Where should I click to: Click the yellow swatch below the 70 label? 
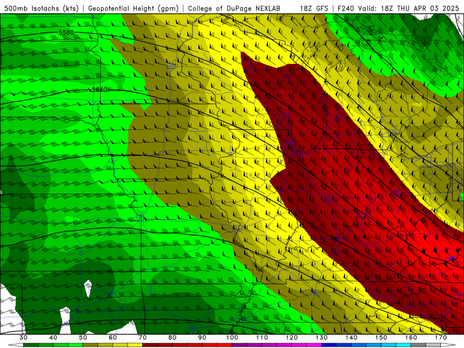pyautogui.click(x=135, y=345)
